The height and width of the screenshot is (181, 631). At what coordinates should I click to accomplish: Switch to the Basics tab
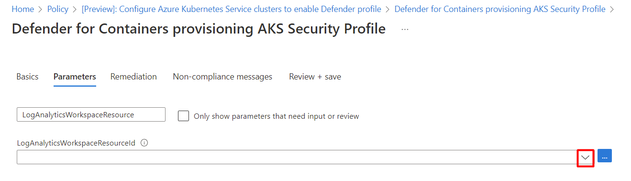tap(27, 77)
